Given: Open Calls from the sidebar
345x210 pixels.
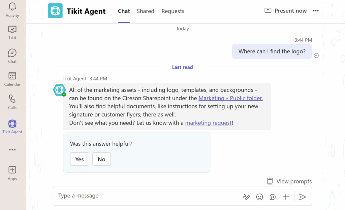Looking at the screenshot, I should coord(12,102).
